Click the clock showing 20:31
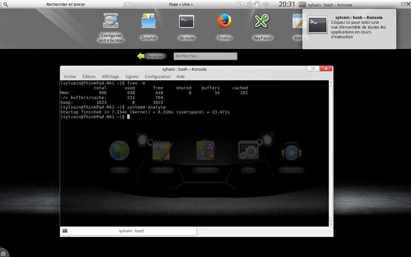Image resolution: width=411 pixels, height=257 pixels. click(x=287, y=4)
